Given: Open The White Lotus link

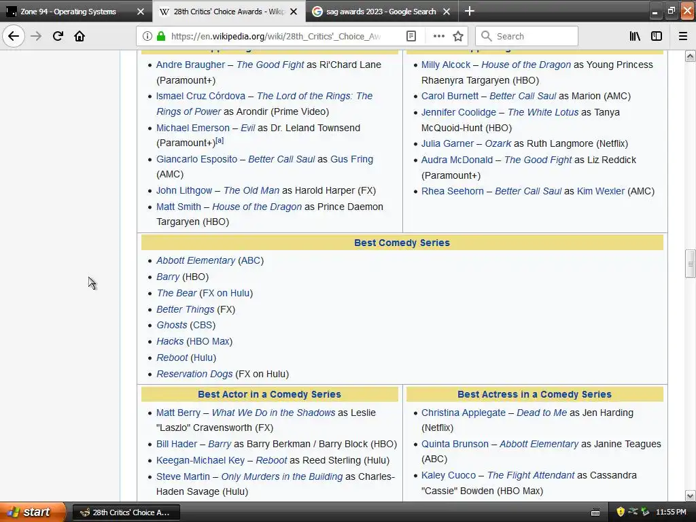Looking at the screenshot, I should [543, 112].
